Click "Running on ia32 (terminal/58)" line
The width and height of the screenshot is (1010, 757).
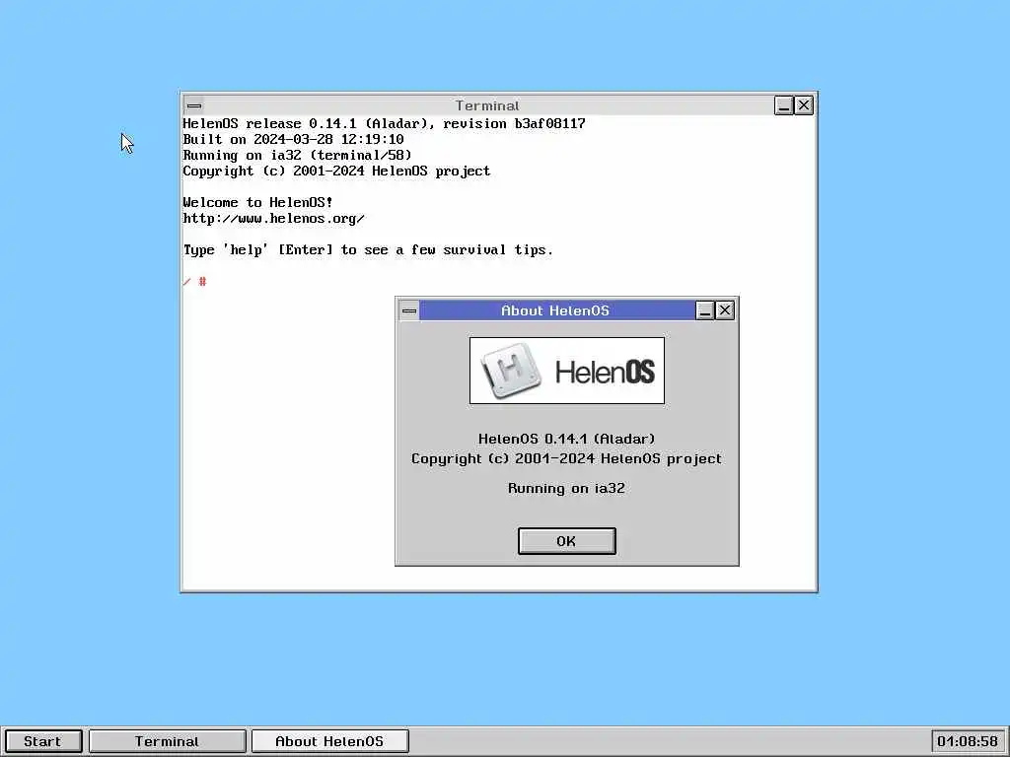297,155
